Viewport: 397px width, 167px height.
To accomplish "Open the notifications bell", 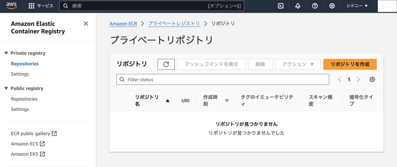I will click(298, 6).
